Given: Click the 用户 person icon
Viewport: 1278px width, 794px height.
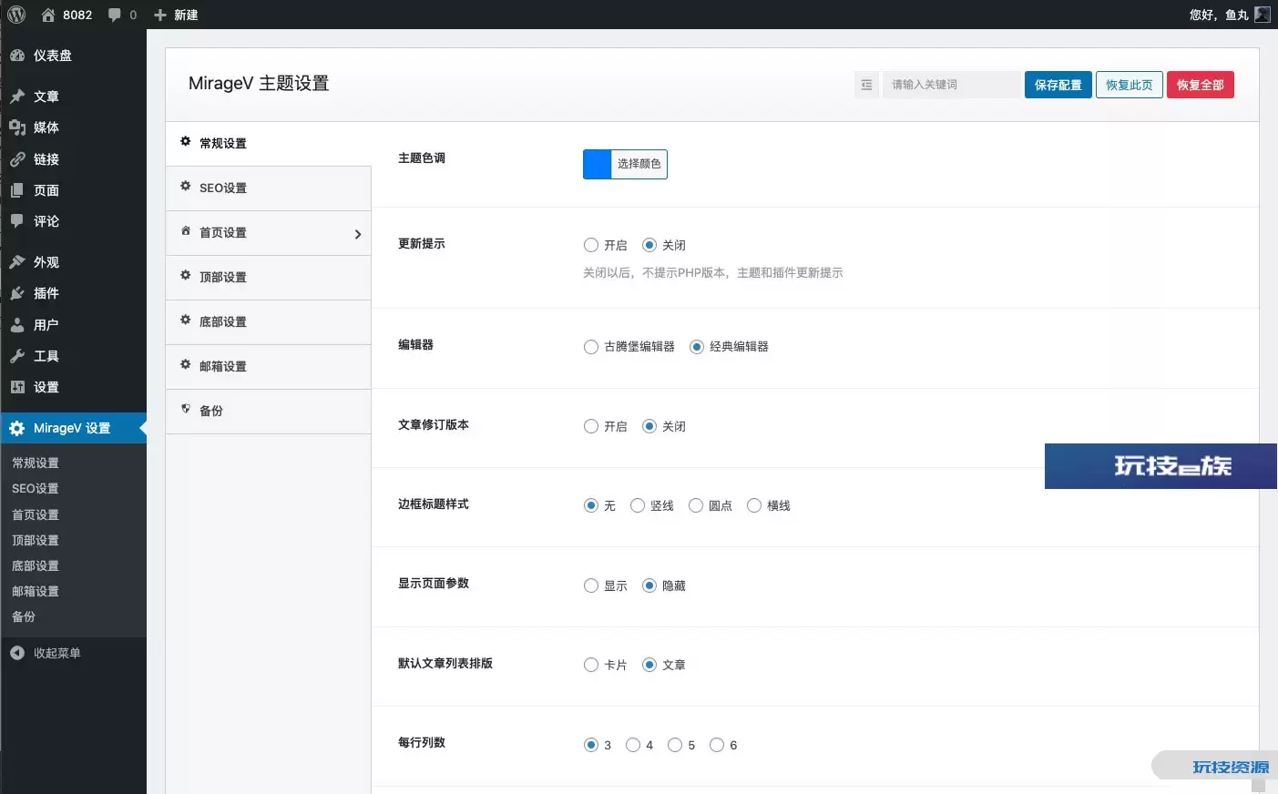Looking at the screenshot, I should (17, 325).
